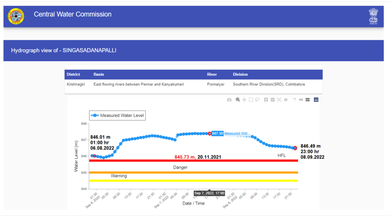Image resolution: width=391 pixels, height=217 pixels.
Task: Enable show closest data on hover
Action: [301, 100]
